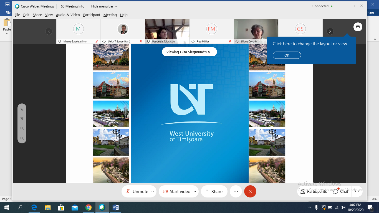This screenshot has width=379, height=213.
Task: Click the Connected status indicator
Action: 322,6
